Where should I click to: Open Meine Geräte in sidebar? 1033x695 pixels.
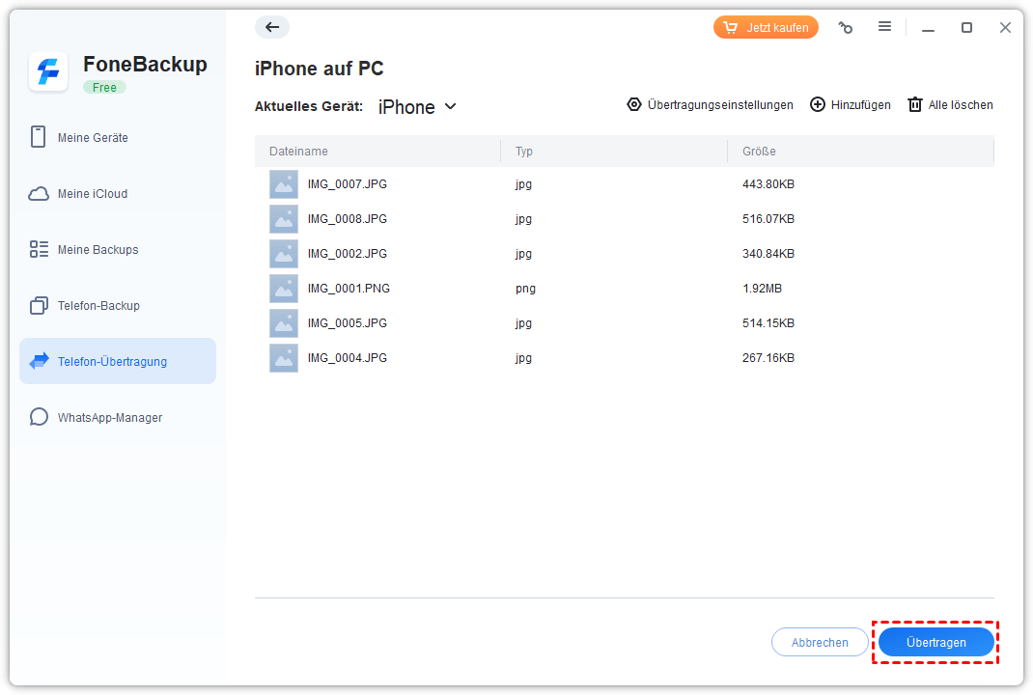pos(93,138)
